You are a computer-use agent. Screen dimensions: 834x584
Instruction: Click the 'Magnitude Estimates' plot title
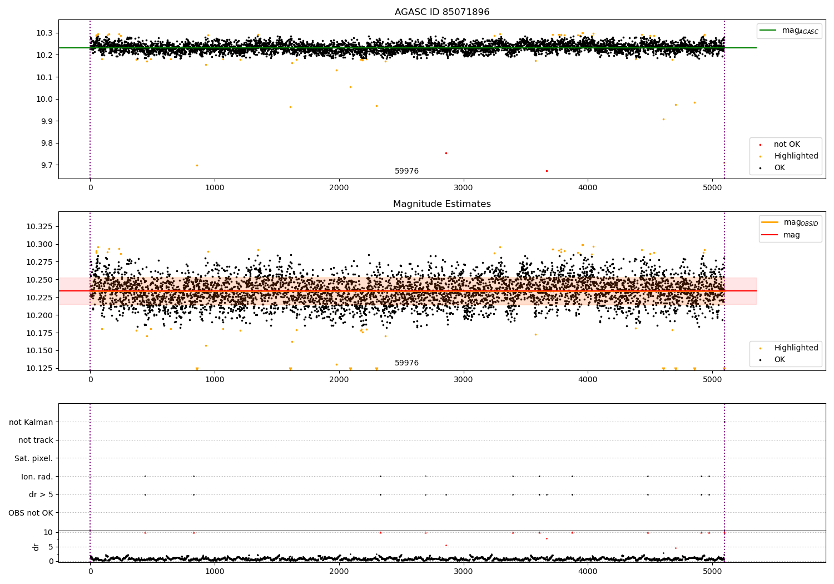[x=442, y=204]
